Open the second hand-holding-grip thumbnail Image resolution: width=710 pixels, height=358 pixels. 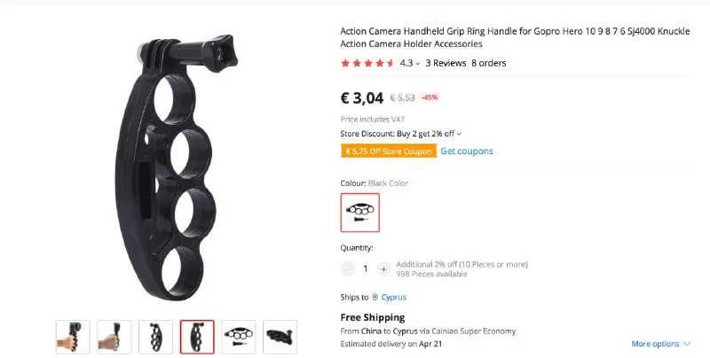pos(114,337)
